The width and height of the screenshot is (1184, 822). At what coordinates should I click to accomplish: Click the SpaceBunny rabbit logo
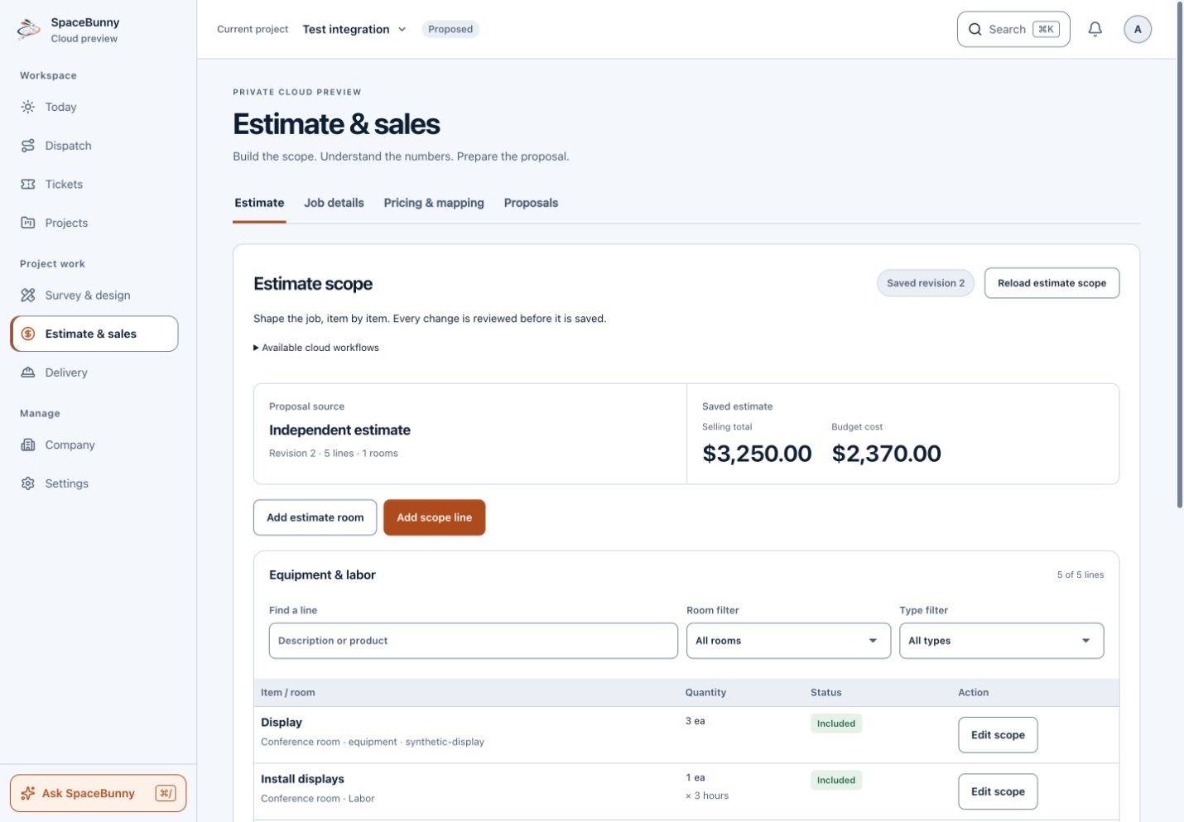[x=28, y=30]
